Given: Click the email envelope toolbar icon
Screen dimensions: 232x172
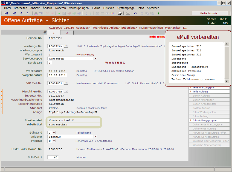Looking at the screenshot, I should pos(128,13).
